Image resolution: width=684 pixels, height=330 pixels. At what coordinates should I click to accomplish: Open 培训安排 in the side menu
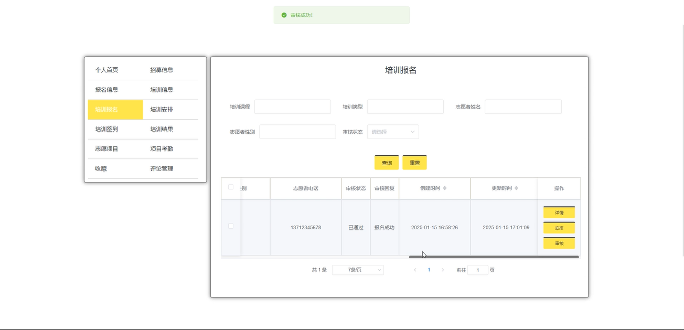[x=162, y=110]
